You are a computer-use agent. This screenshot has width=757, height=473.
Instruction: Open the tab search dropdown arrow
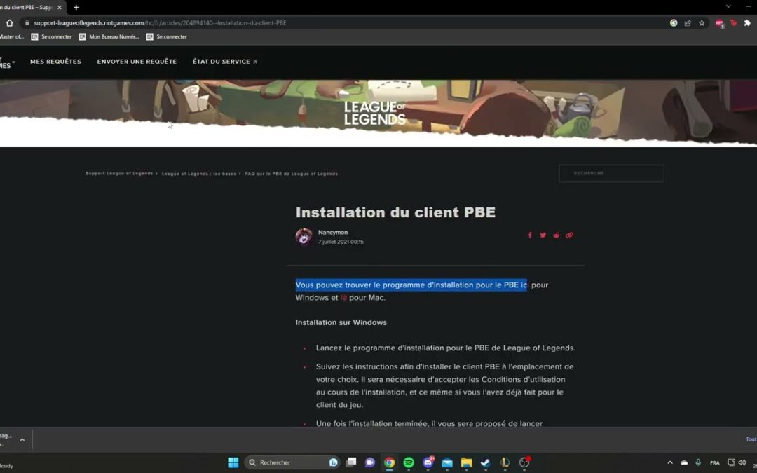728,6
